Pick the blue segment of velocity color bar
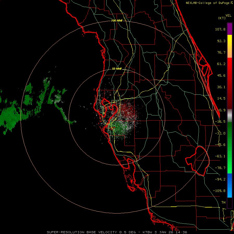This screenshot has height=234, width=234. tap(230, 185)
